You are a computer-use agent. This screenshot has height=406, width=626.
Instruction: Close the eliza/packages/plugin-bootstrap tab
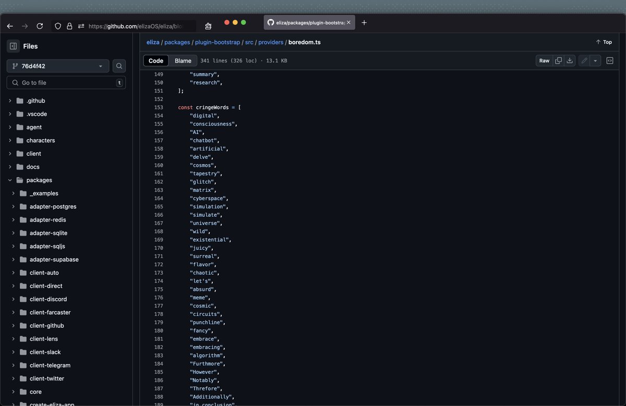(349, 22)
